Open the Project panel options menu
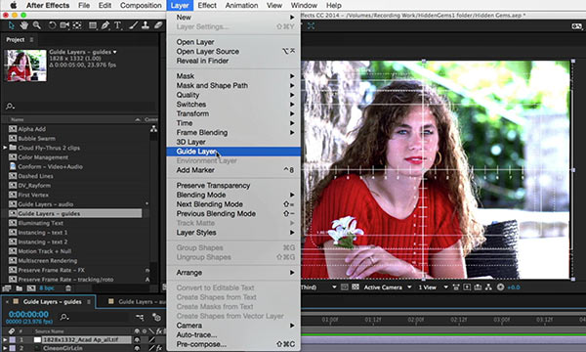This screenshot has height=352, width=586. [32, 40]
